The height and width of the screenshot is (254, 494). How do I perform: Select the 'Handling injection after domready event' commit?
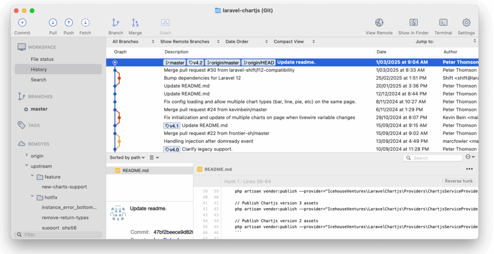[x=292, y=141]
